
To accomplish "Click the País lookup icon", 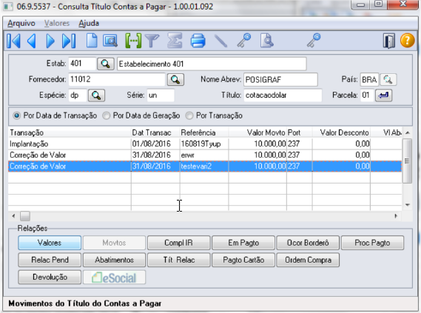I will click(388, 79).
